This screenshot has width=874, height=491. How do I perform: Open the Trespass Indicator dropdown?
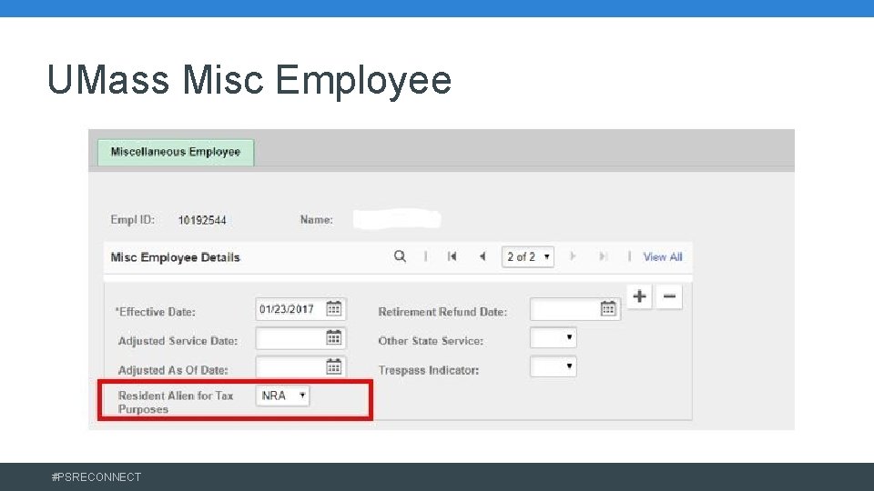pyautogui.click(x=554, y=366)
